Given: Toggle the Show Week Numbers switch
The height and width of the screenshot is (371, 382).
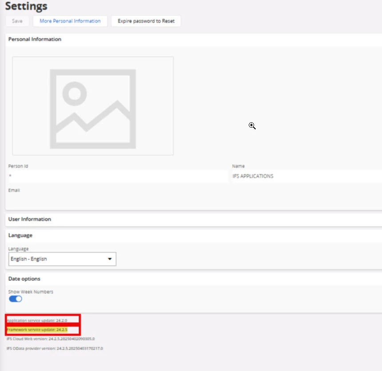Looking at the screenshot, I should [16, 299].
